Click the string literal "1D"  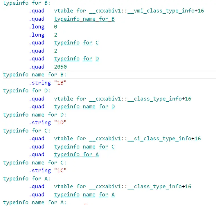point(60,123)
